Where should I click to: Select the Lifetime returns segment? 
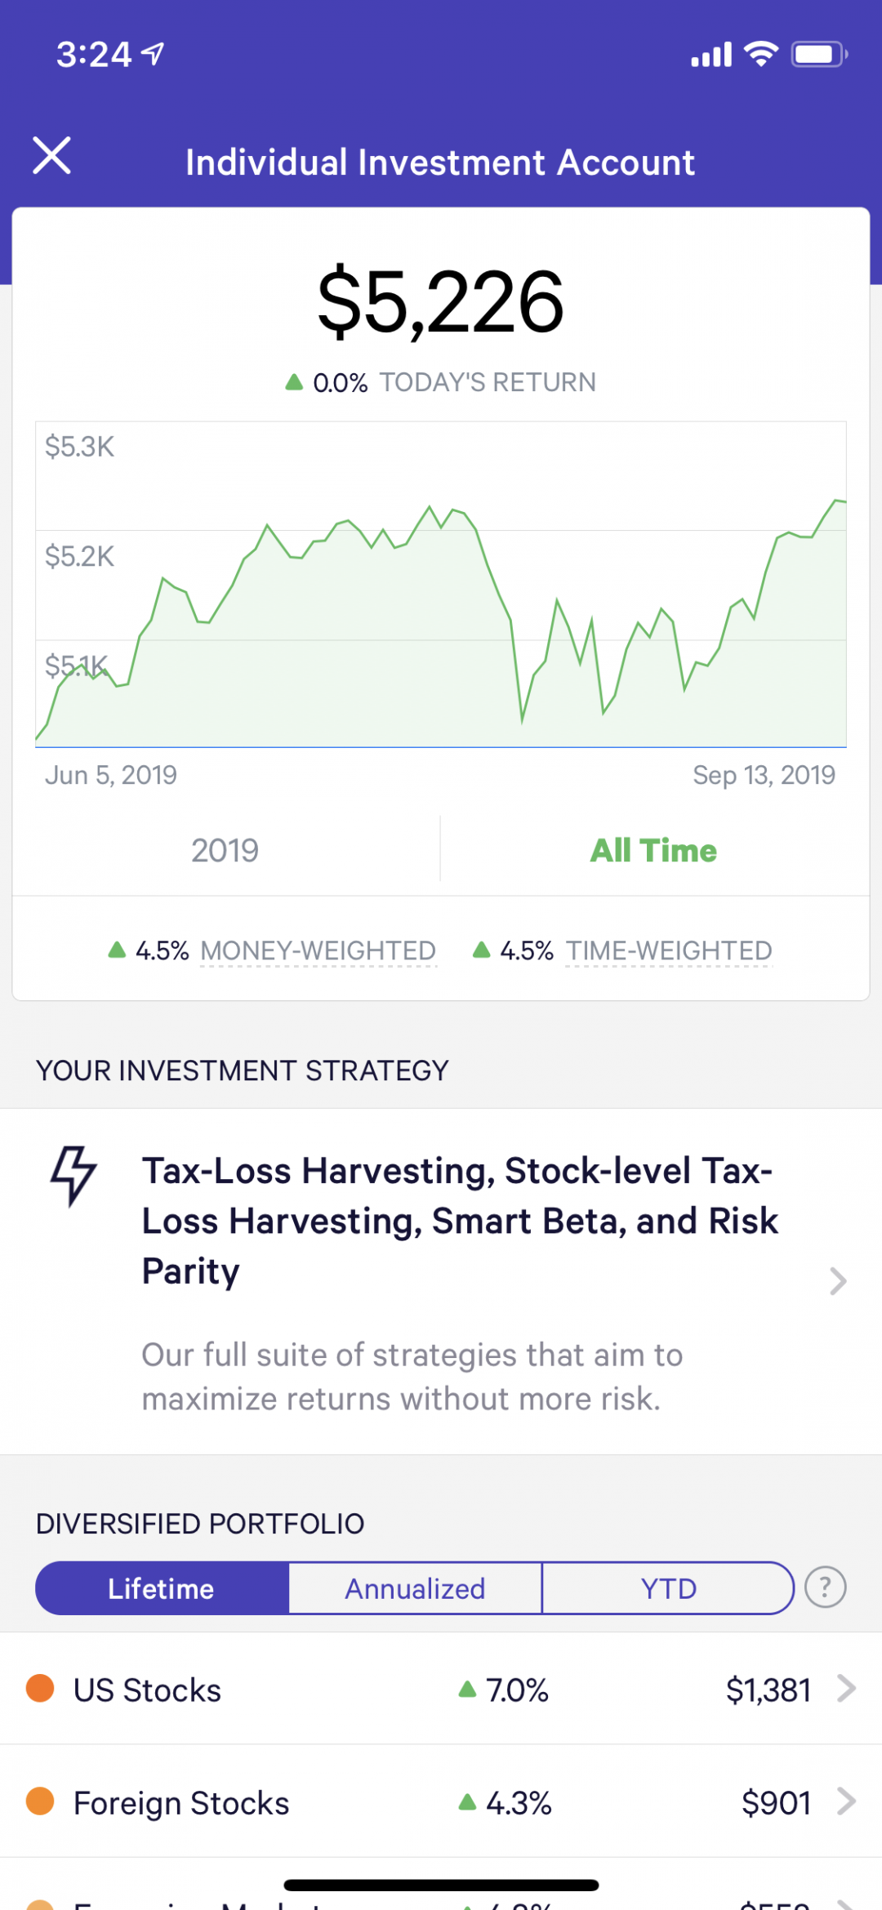[x=162, y=1588]
